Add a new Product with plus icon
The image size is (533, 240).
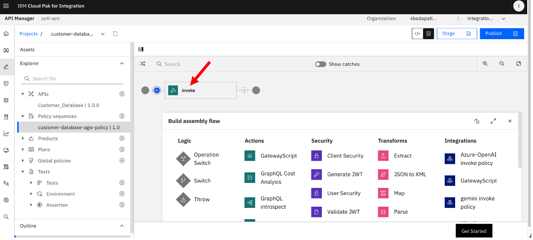[122, 138]
